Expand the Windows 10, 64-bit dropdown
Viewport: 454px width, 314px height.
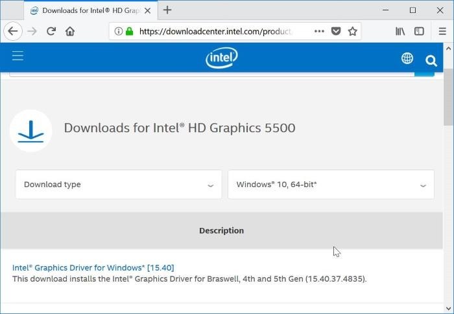pos(331,185)
